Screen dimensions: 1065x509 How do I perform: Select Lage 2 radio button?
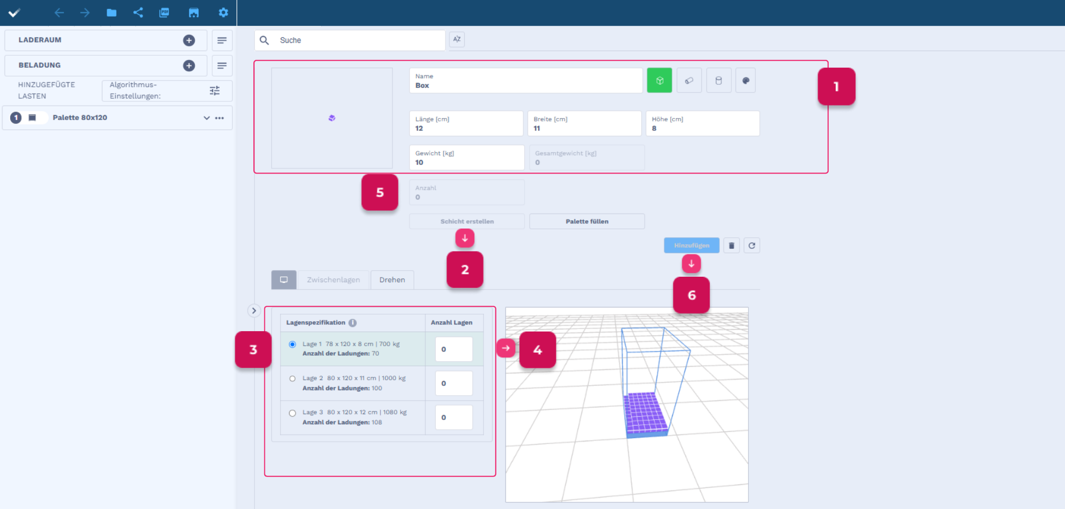[x=292, y=379]
